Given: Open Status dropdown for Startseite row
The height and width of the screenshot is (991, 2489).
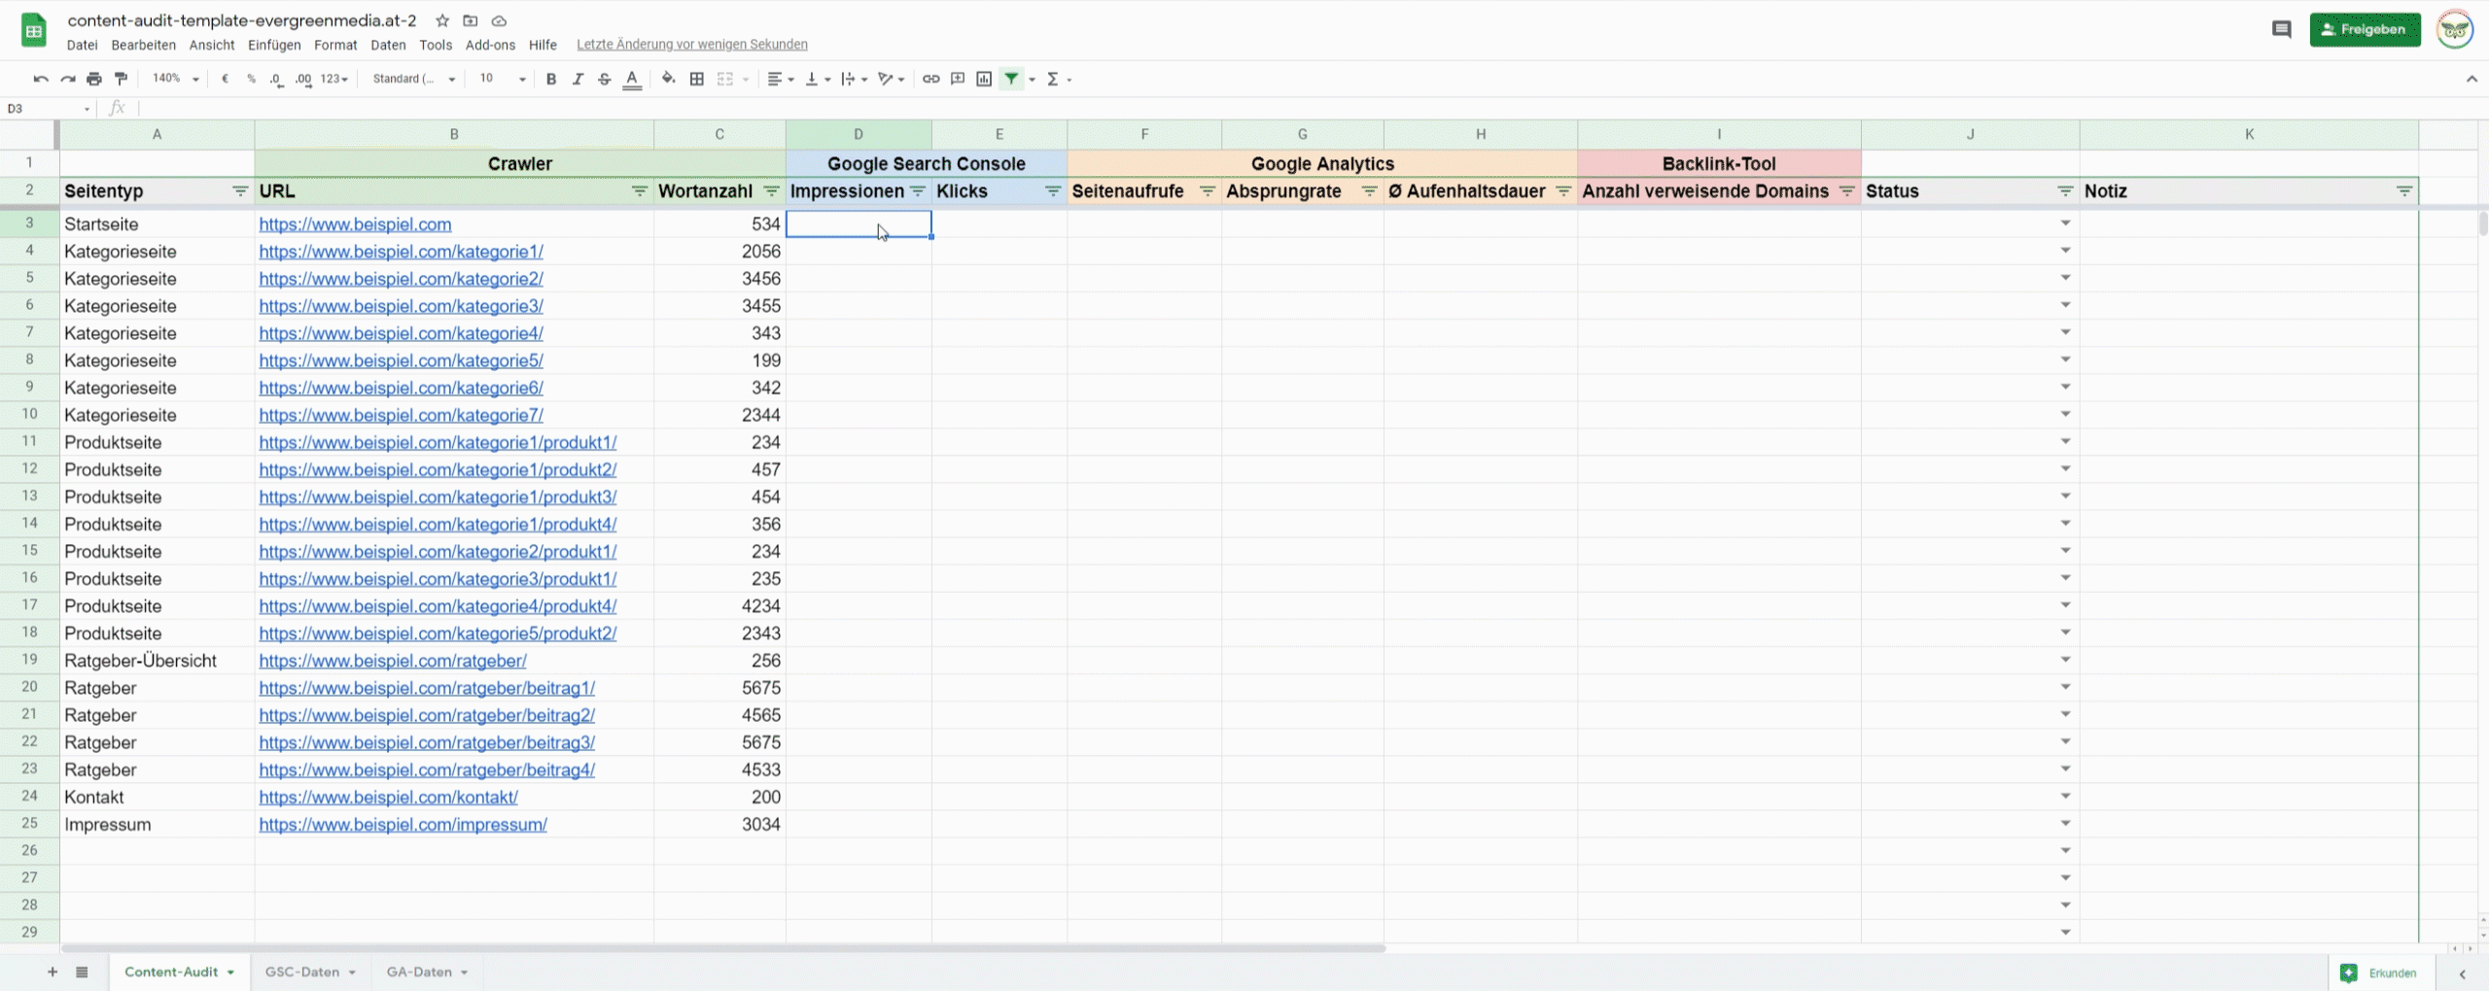Looking at the screenshot, I should (x=2065, y=223).
